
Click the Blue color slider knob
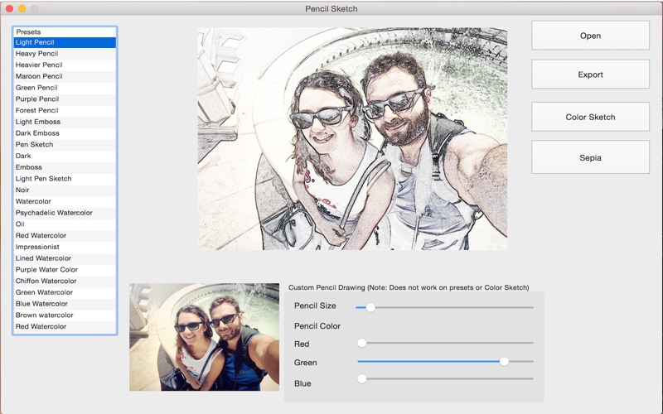tap(362, 379)
